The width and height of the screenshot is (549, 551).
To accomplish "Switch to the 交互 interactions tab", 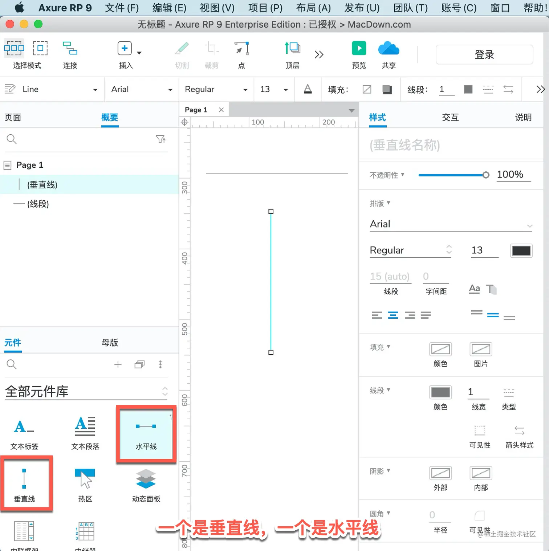I will click(x=451, y=118).
